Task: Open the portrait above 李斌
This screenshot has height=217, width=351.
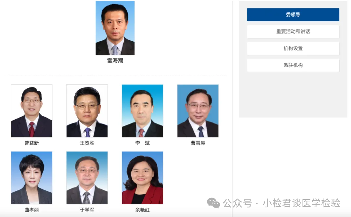Action: pos(142,111)
